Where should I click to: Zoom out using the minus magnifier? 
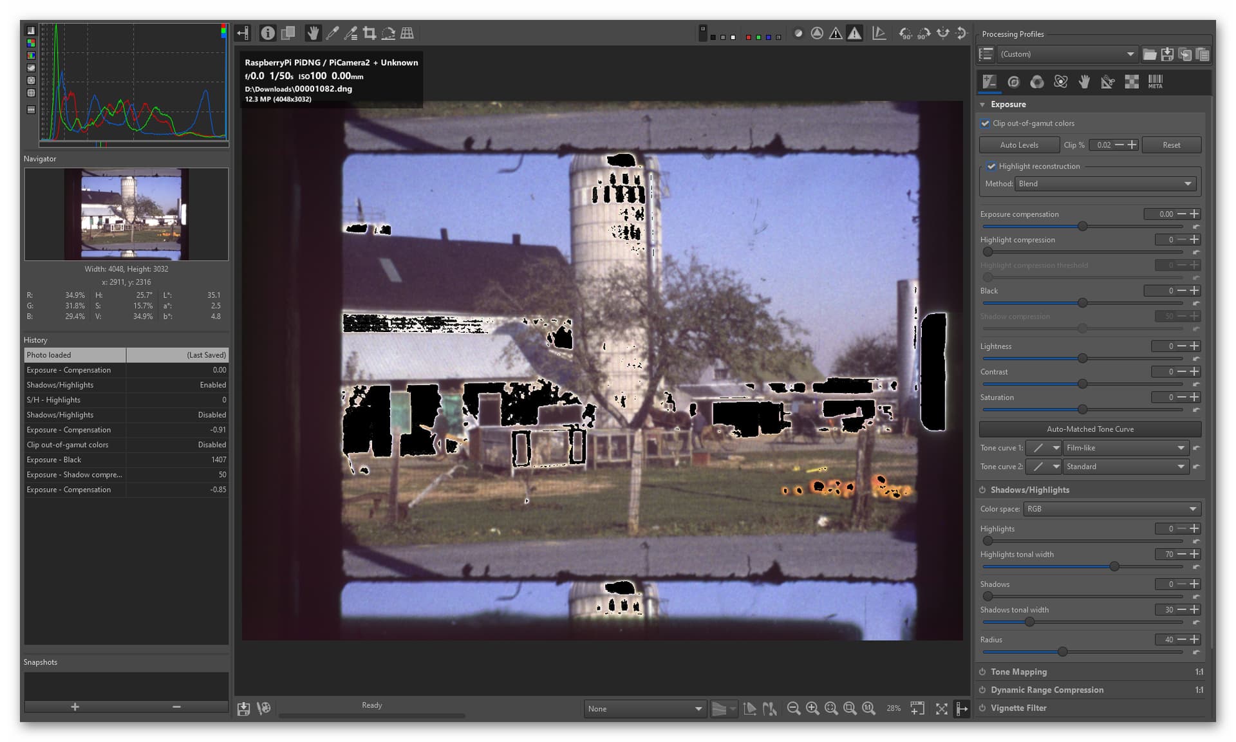794,709
